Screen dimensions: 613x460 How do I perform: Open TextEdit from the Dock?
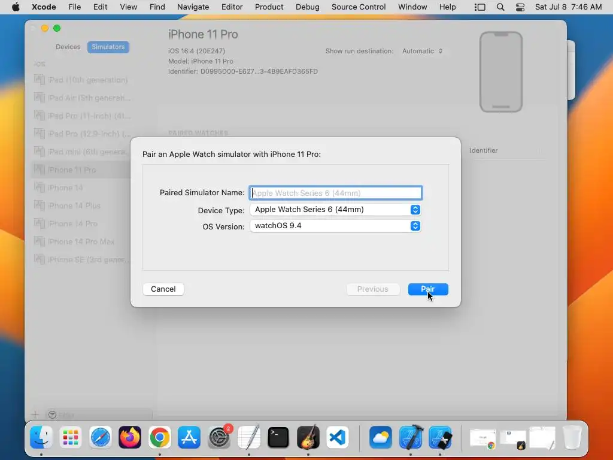[x=248, y=437]
